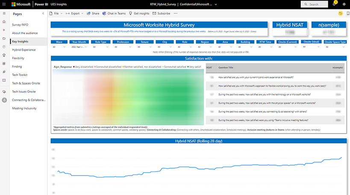Open the Org filter dropdown
This screenshot has height=195, width=350.
[x=165, y=47]
